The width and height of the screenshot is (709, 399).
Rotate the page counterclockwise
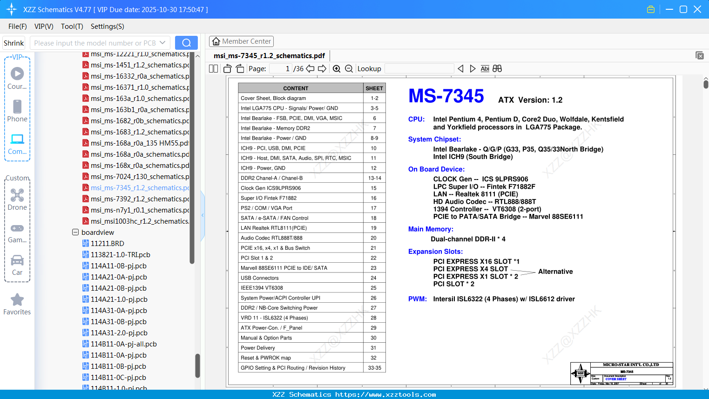(x=227, y=69)
